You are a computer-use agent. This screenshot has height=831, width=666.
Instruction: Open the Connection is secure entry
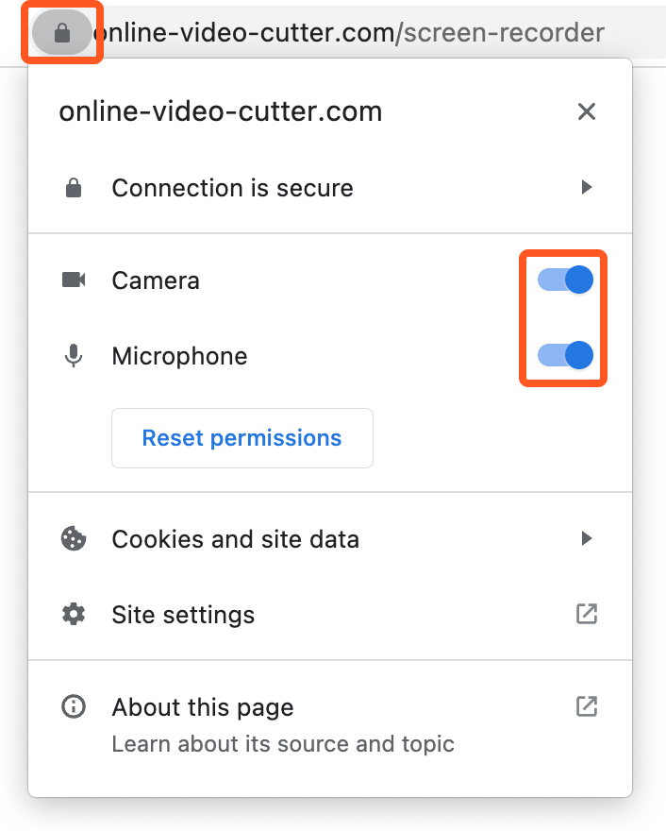pyautogui.click(x=330, y=188)
